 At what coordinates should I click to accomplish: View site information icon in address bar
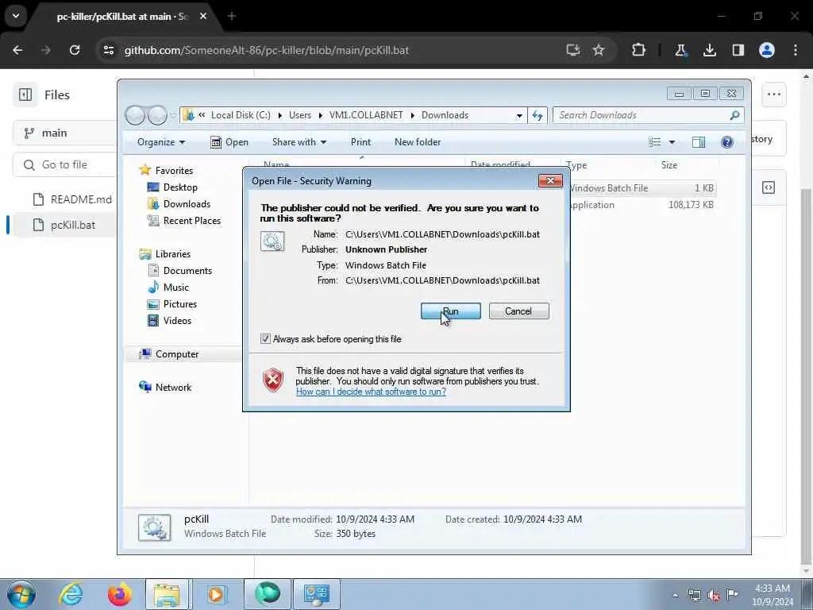point(108,50)
